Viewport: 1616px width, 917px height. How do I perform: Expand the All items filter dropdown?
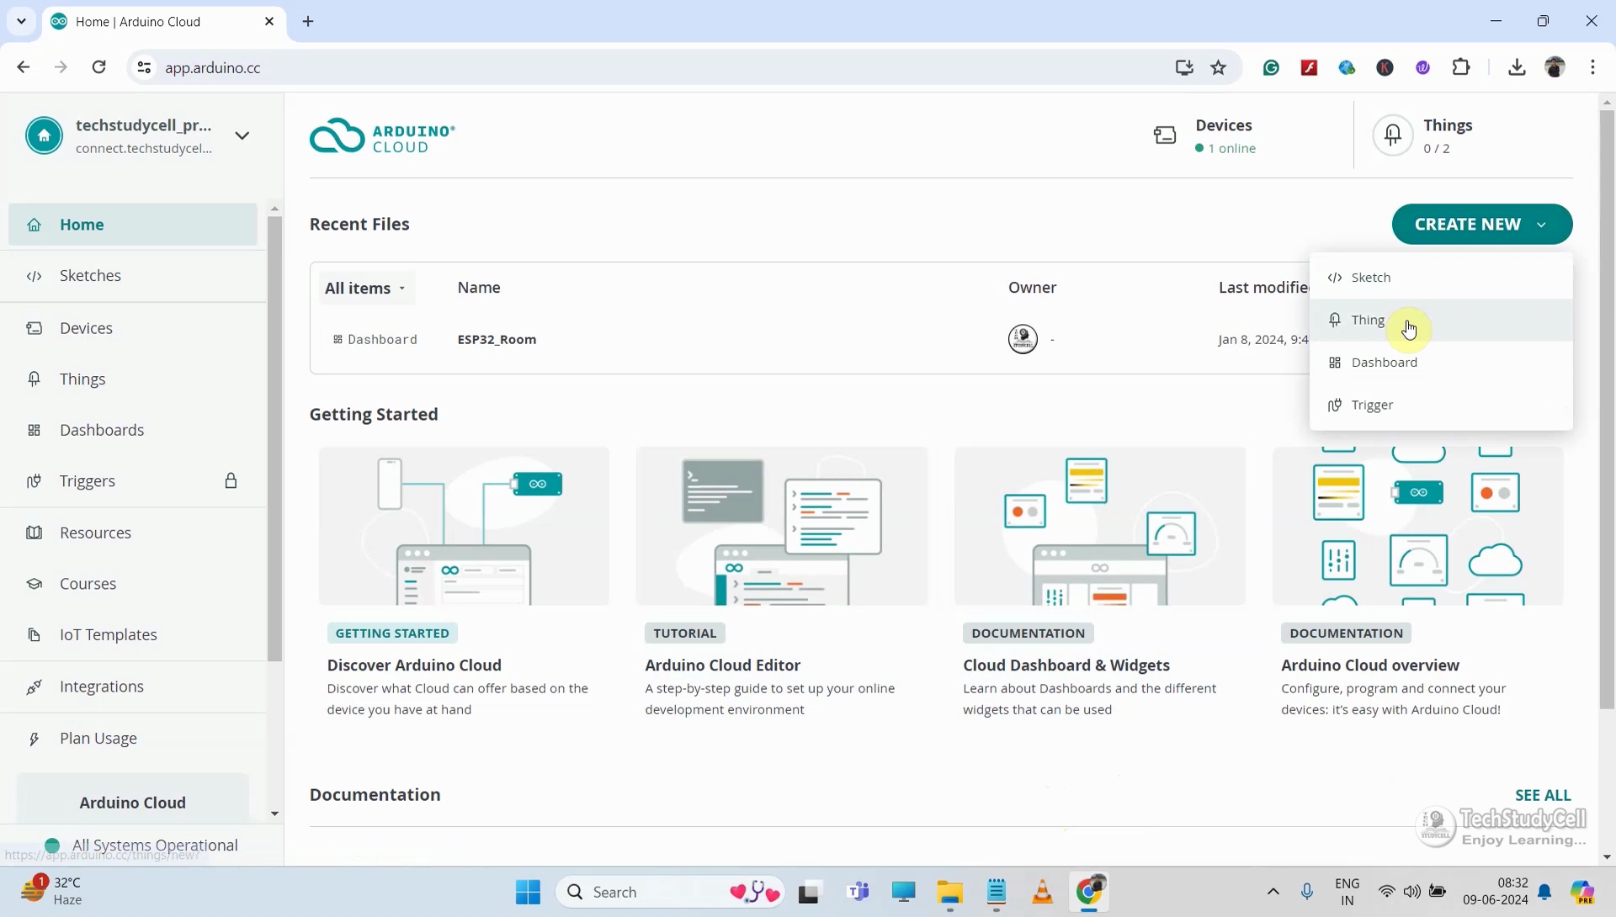click(365, 287)
